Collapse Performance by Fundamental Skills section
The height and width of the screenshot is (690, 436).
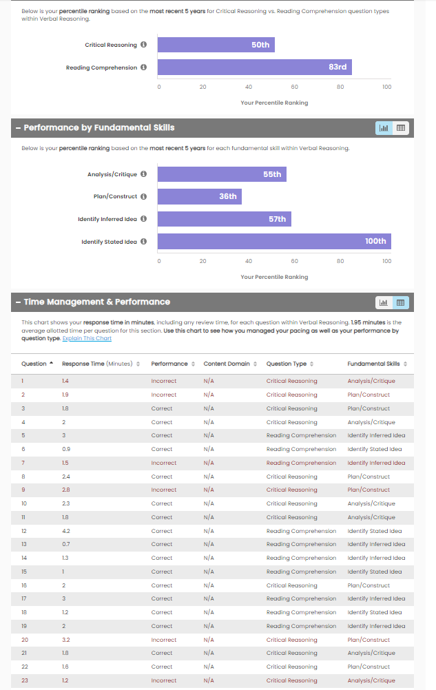pyautogui.click(x=17, y=128)
